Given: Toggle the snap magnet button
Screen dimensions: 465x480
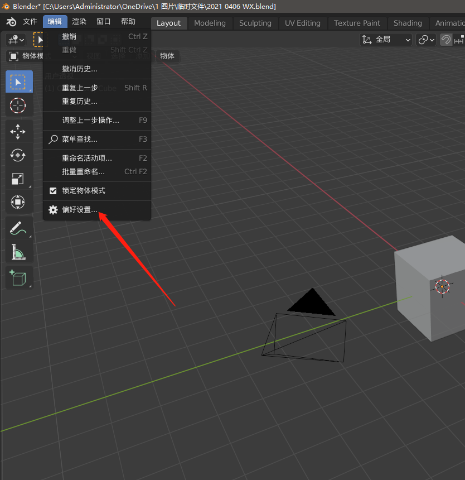Looking at the screenshot, I should (x=445, y=40).
